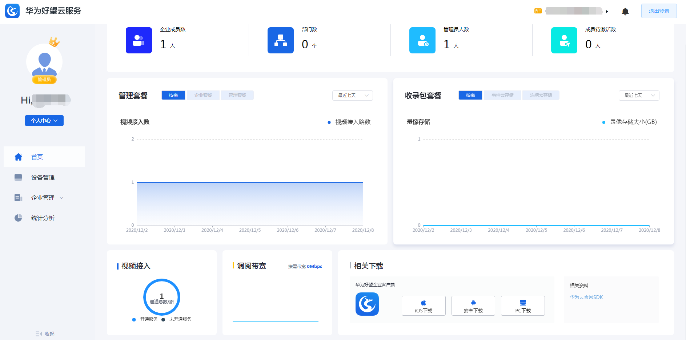Click the 相关资料 label
This screenshot has height=340, width=686.
pyautogui.click(x=579, y=286)
